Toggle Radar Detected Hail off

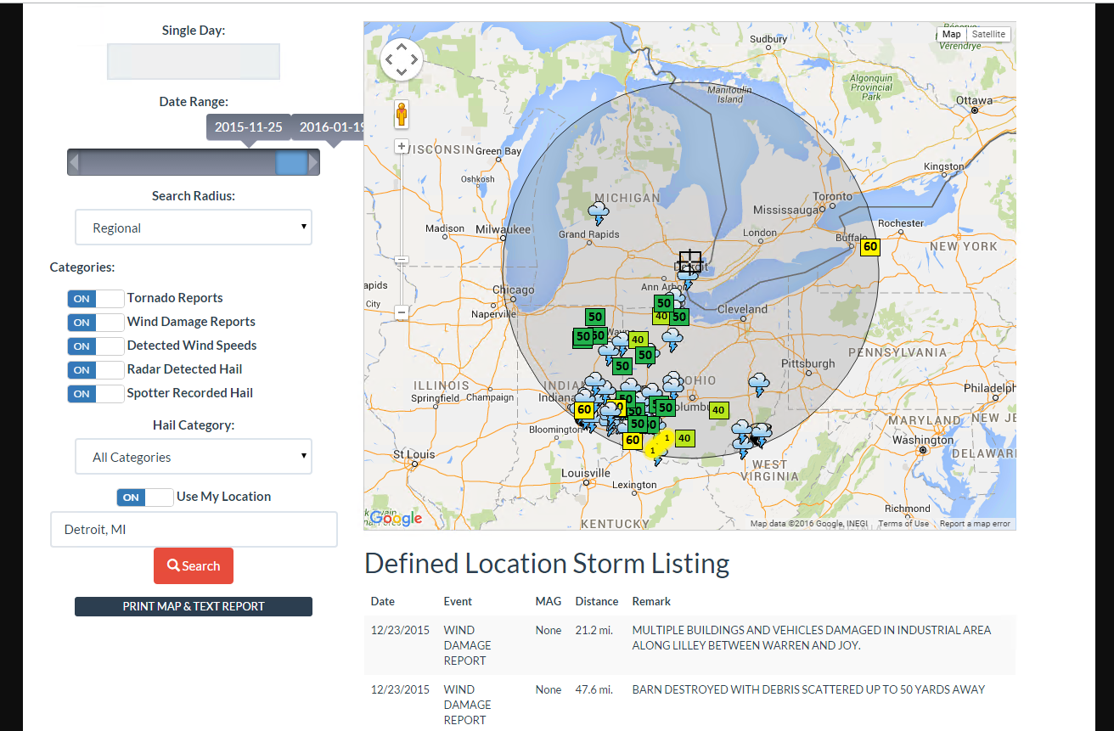[x=95, y=370]
